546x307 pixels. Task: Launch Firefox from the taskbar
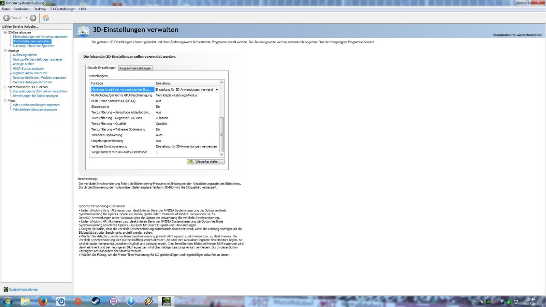[43, 301]
